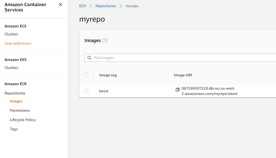Open Lifecycle Policy page
The image size is (276, 158).
click(x=23, y=120)
